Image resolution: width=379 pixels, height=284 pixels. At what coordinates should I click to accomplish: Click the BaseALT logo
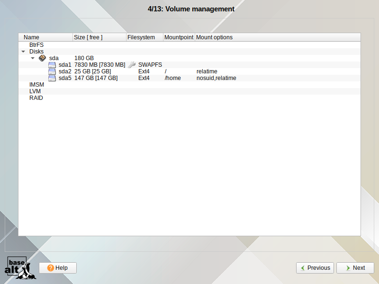[x=20, y=268]
